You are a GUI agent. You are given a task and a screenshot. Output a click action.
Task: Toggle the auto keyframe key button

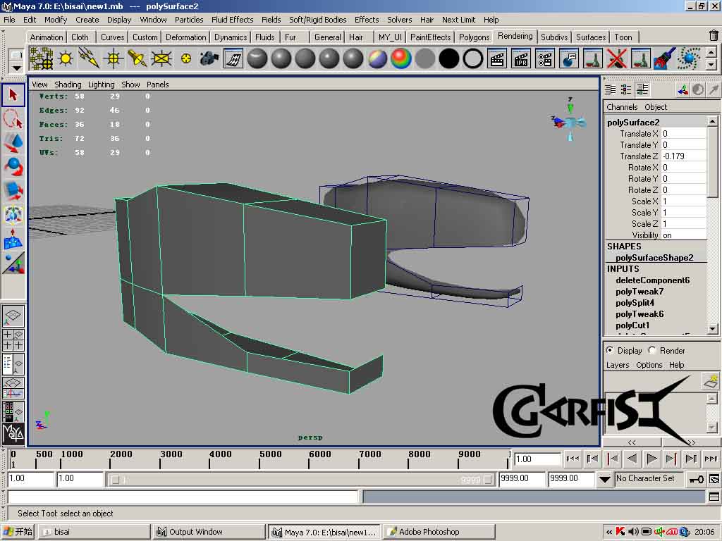coord(696,479)
